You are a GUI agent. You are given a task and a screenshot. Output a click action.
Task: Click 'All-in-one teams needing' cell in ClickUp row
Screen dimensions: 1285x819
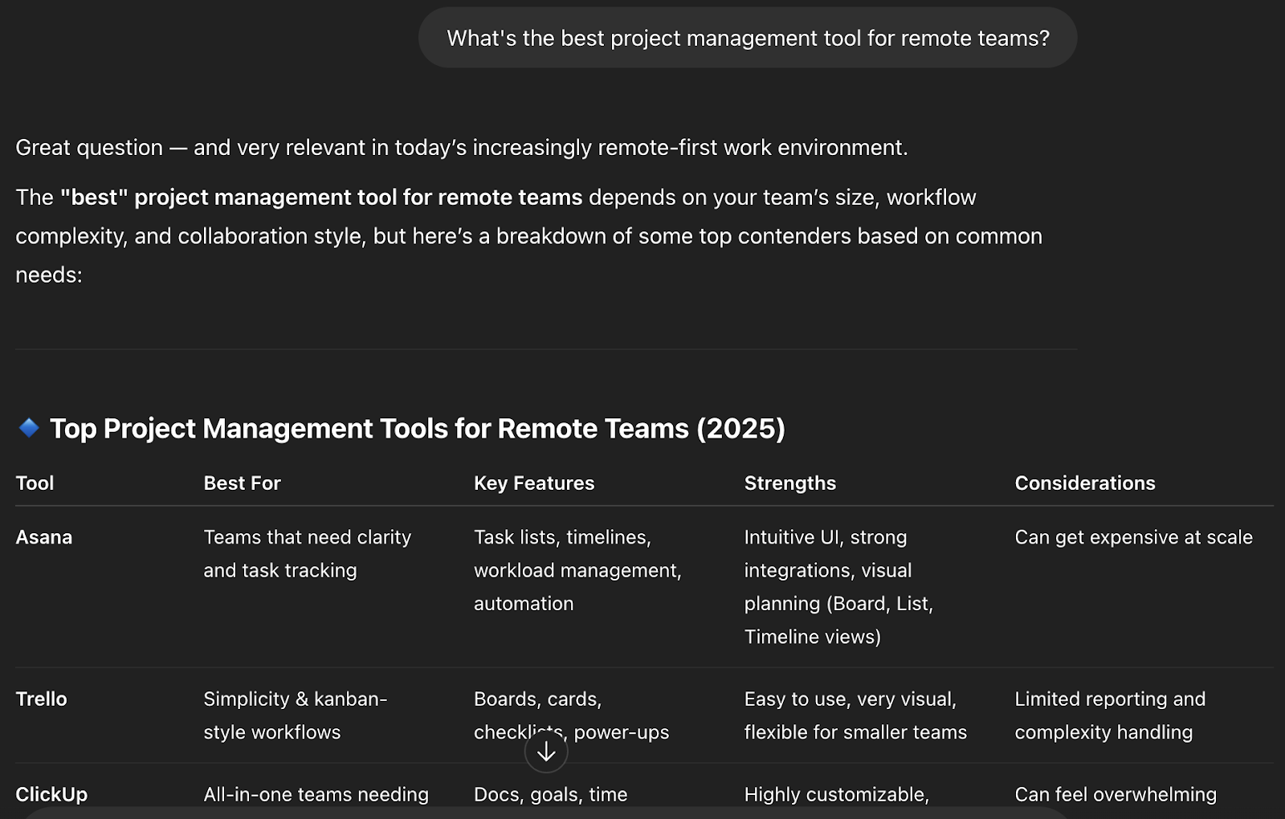pos(316,794)
